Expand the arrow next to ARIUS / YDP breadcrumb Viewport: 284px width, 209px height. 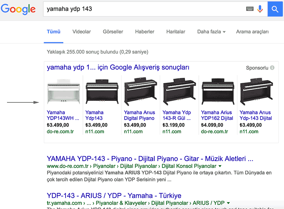click(x=228, y=203)
